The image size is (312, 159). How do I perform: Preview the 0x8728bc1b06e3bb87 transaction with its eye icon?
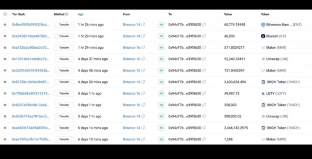[x=5, y=82]
